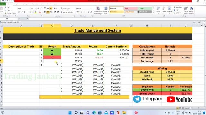Decrease font size with Shrink Font icon
Screen dimensions: 206x115
click(x=41, y=8)
